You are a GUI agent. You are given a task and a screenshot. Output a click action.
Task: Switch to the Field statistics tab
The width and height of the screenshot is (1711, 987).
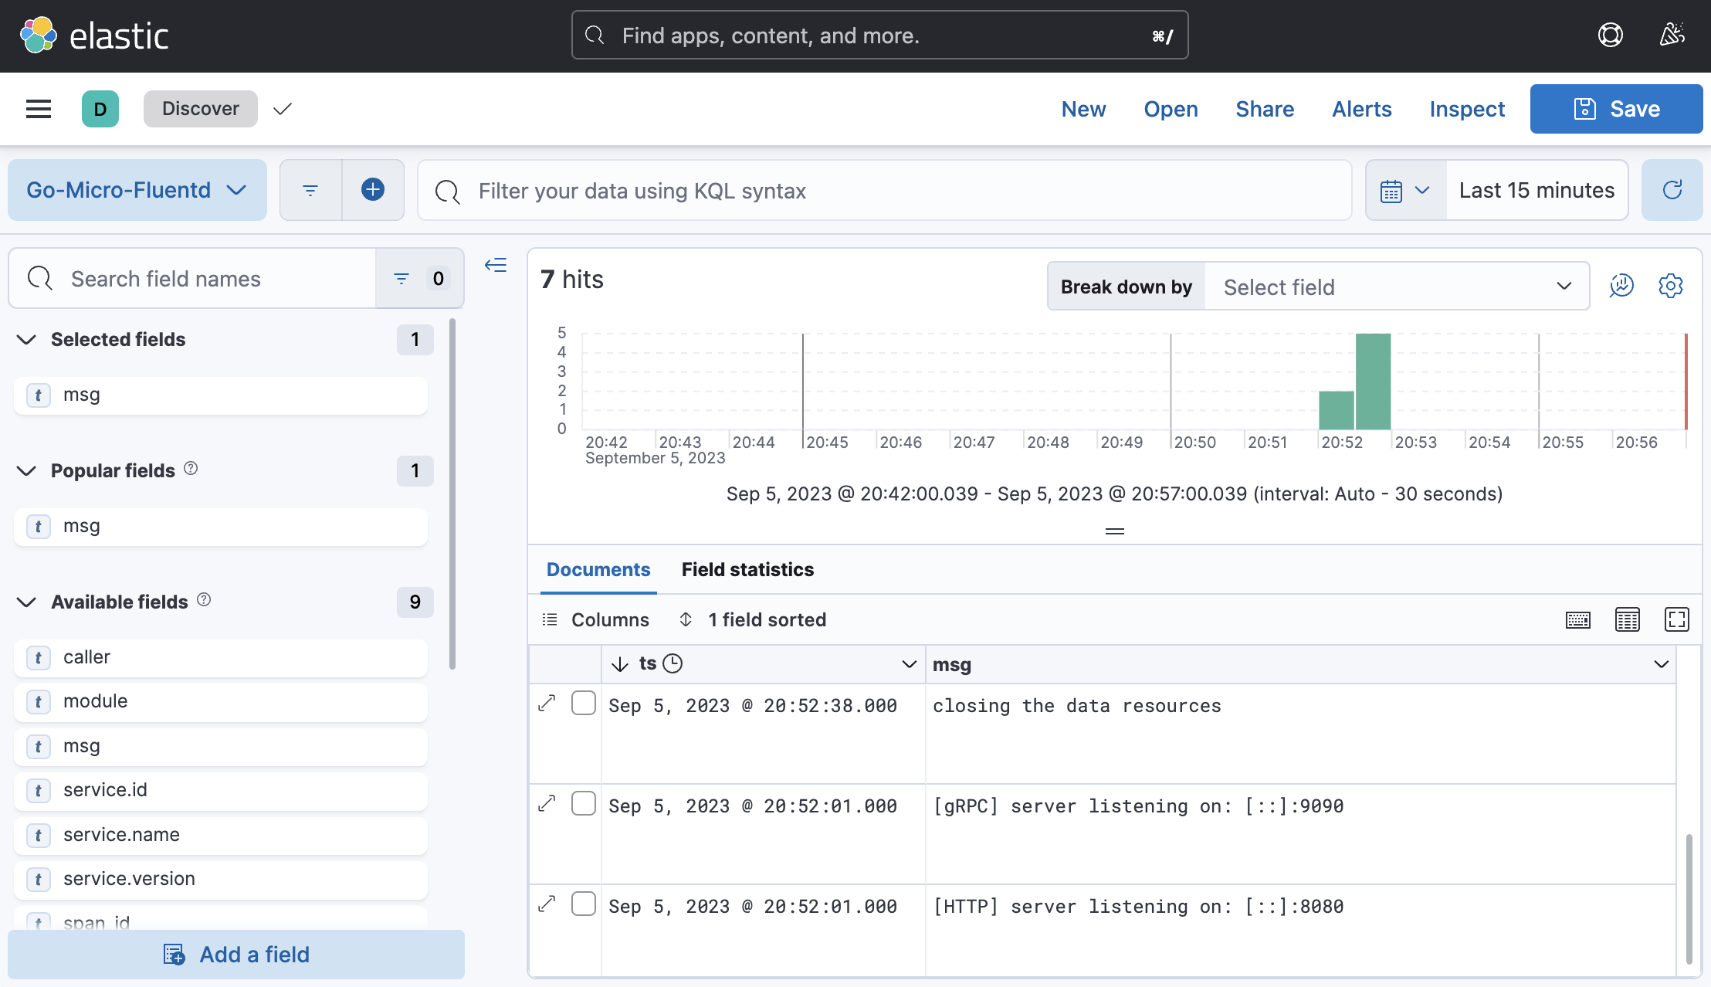click(747, 570)
